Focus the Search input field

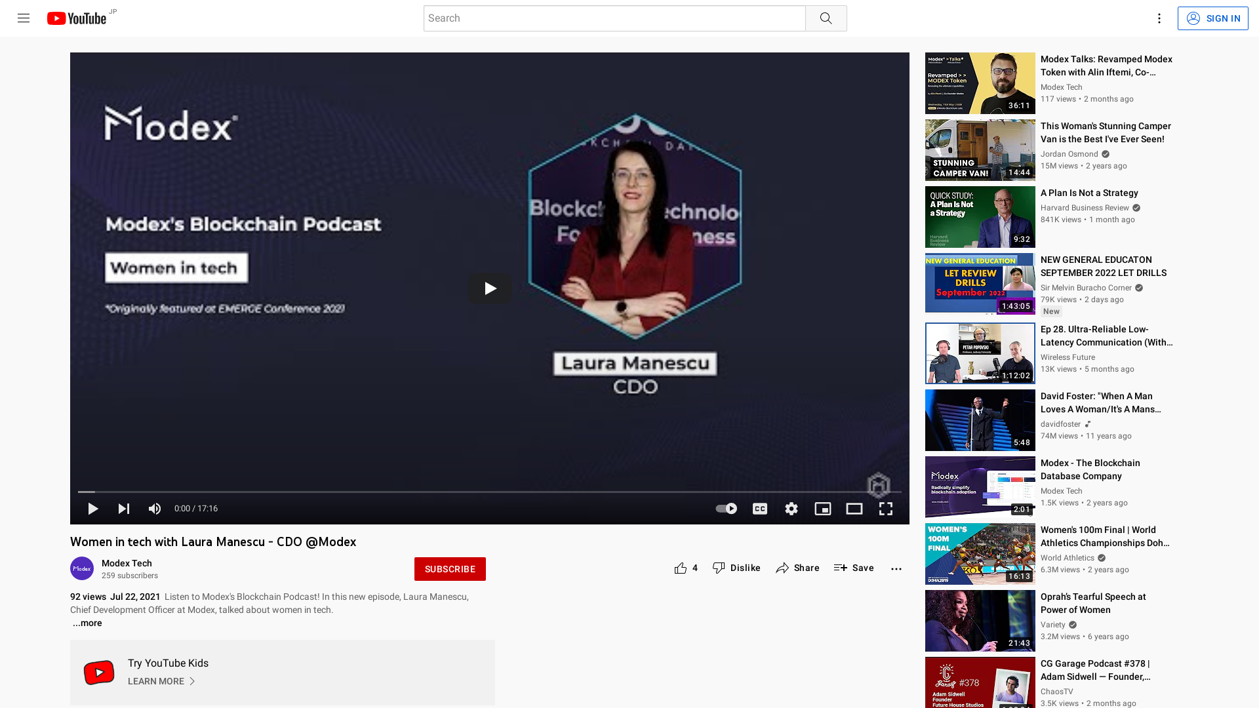click(x=614, y=18)
